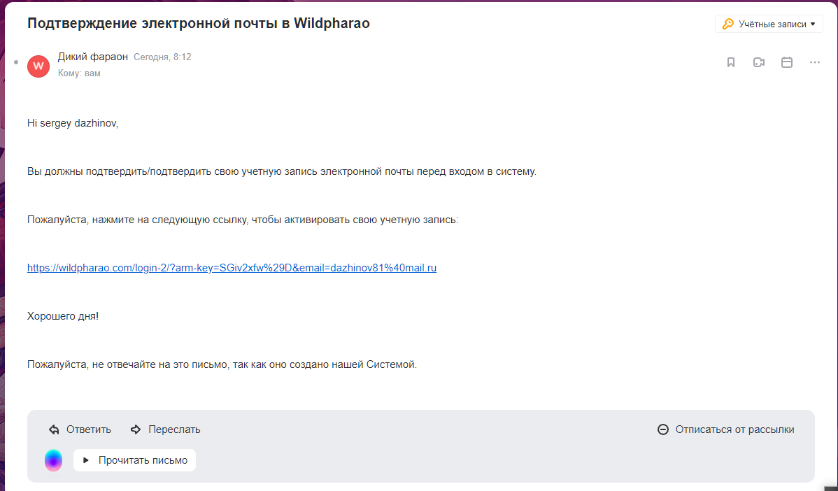This screenshot has width=838, height=491.
Task: Open the wildpharao.com activation link
Action: tap(232, 268)
